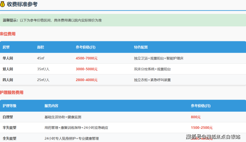This screenshot has height=142, width=246.
Task: Select the 四人间 row label
Action: [8, 80]
